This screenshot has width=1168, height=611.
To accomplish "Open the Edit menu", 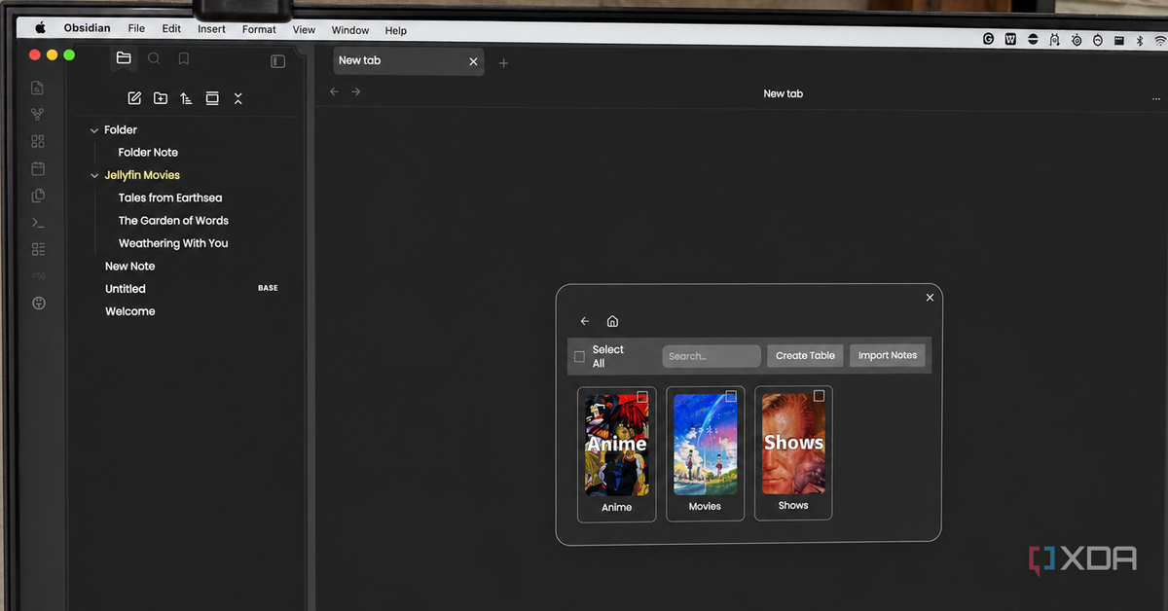I will 171,29.
